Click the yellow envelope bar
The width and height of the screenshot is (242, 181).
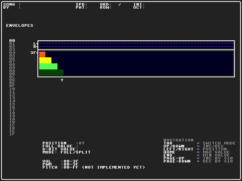(x=45, y=60)
